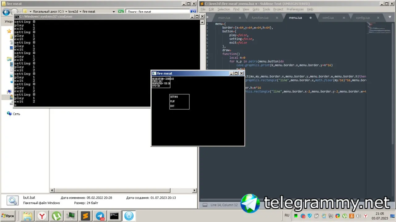Open Yandex Browser from the taskbar
Viewport: 396px width, 222px height.
[x=42, y=216]
